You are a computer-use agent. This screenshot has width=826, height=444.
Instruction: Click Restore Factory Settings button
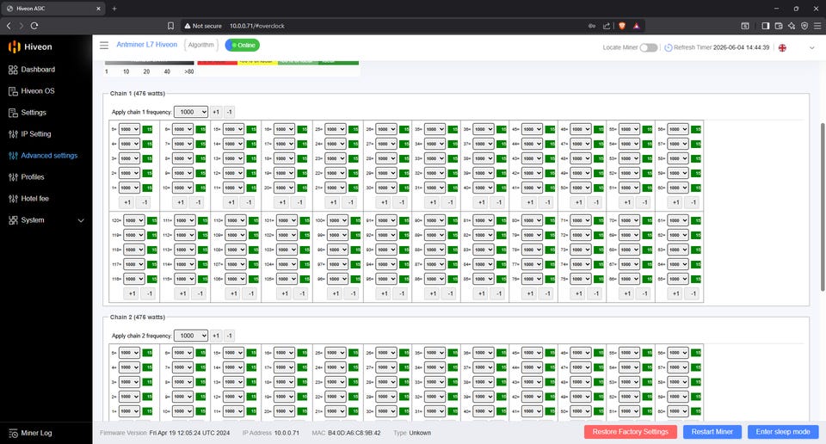[x=631, y=432]
